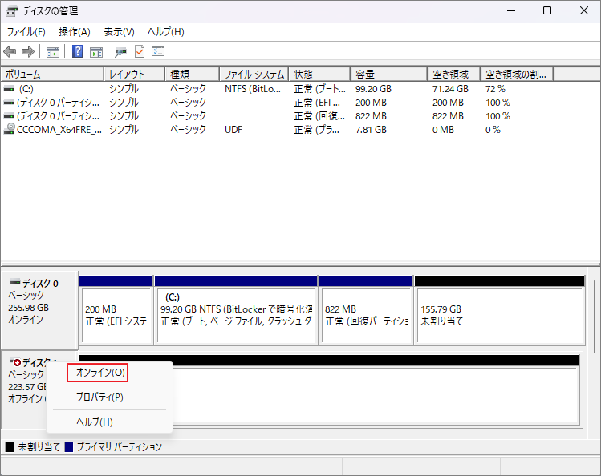The width and height of the screenshot is (601, 476).
Task: Click the black 未割り当て legend swatch
Action: coord(10,447)
